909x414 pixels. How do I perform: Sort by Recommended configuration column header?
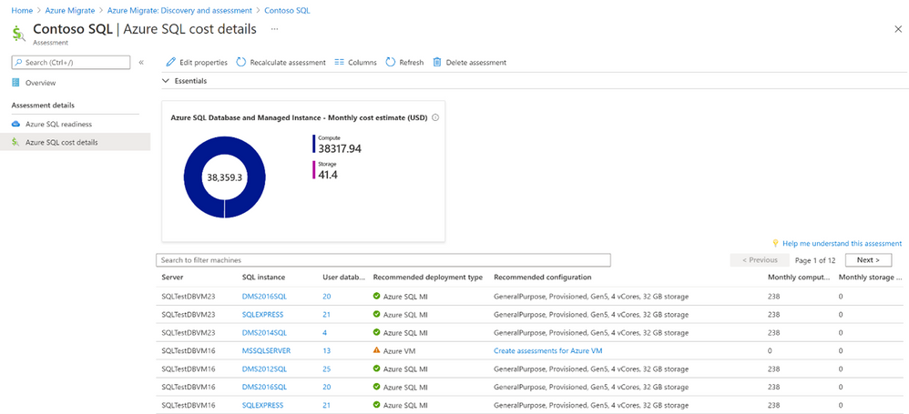click(543, 278)
